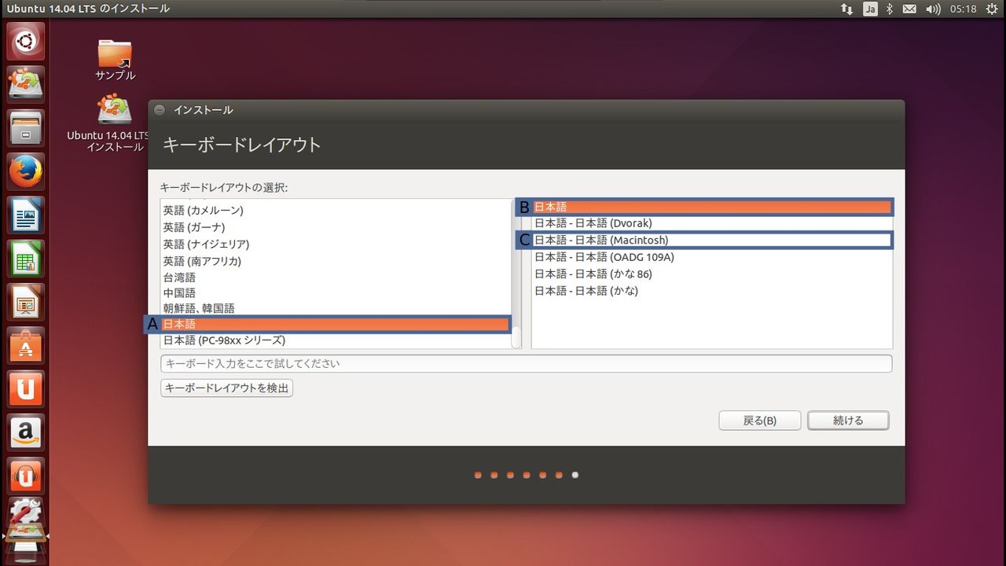Open the Ubuntu 14.04 LTS インストール desktop icon
Viewport: 1006px width, 566px height.
(x=115, y=123)
